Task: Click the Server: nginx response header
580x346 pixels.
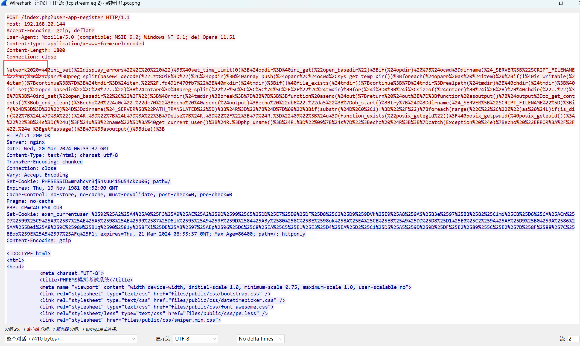Action: coord(25,142)
